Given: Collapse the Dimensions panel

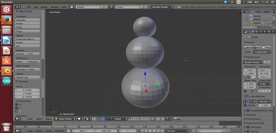Looking at the screenshot, I should click(245, 57).
